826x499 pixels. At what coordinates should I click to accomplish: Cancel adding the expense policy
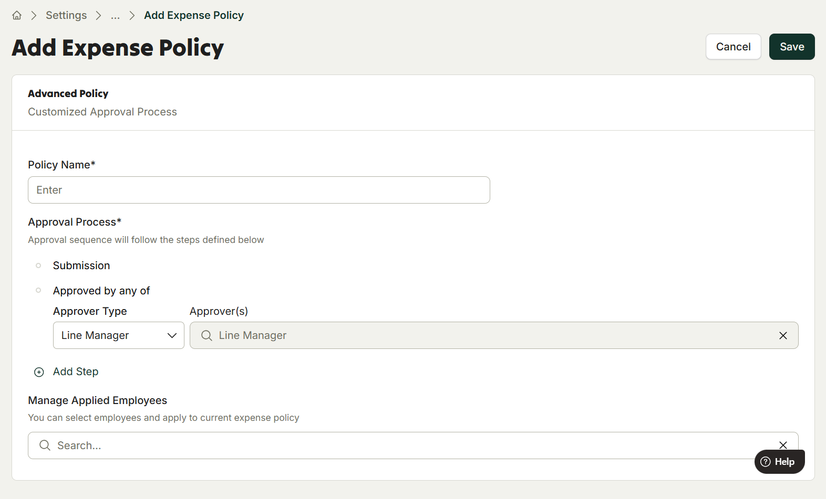[x=733, y=47]
